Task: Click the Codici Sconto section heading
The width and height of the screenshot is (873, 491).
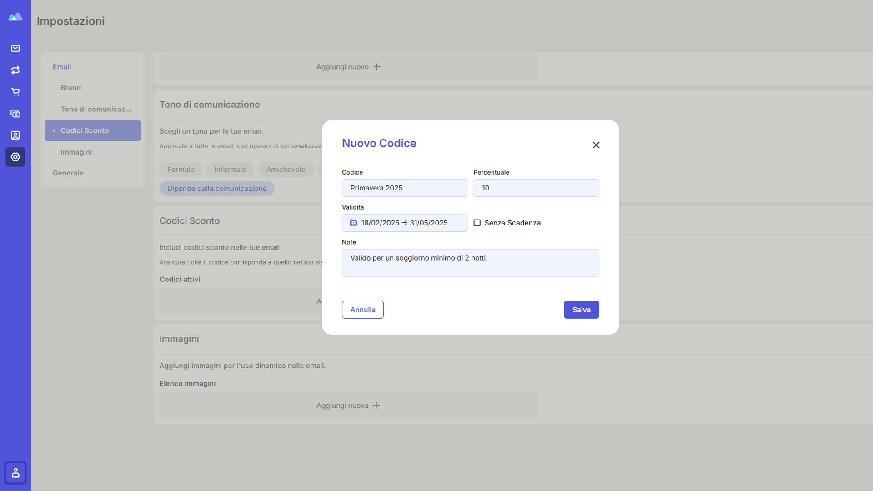Action: coord(189,221)
